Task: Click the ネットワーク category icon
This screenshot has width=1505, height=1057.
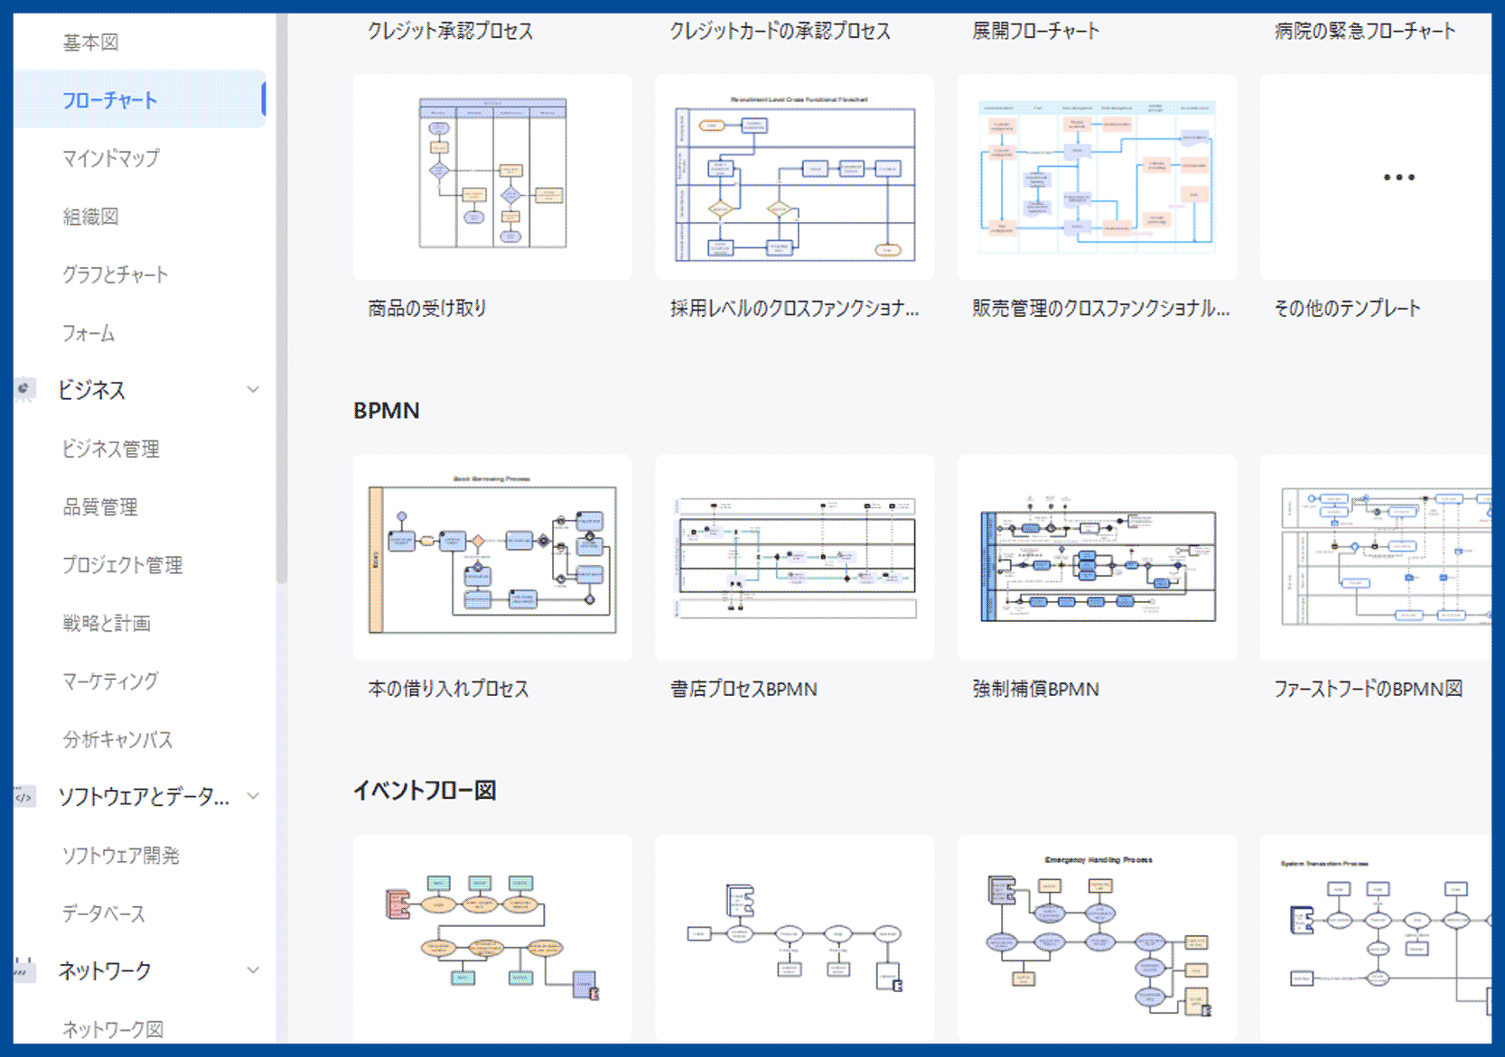Action: click(x=24, y=970)
